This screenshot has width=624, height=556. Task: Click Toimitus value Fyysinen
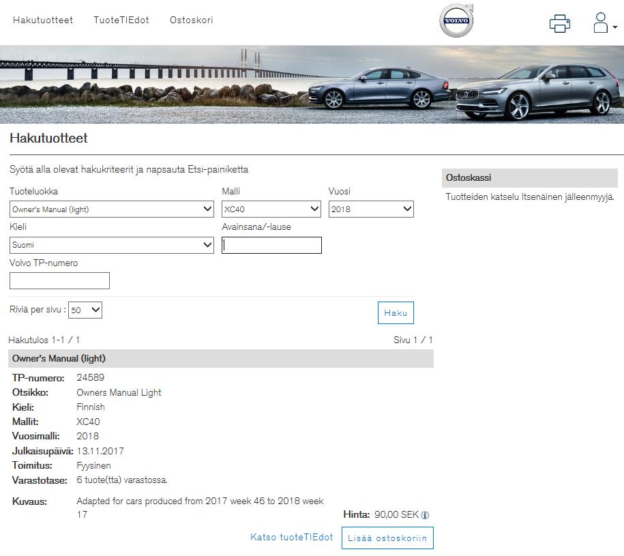coord(93,466)
